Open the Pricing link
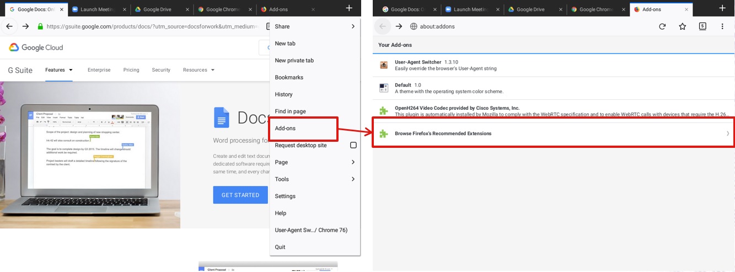 [131, 70]
